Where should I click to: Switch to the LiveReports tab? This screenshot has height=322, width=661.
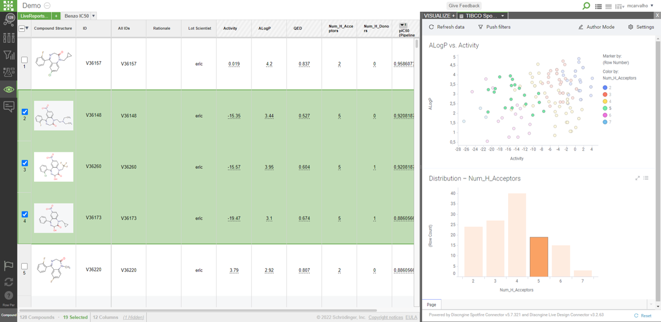coord(34,16)
